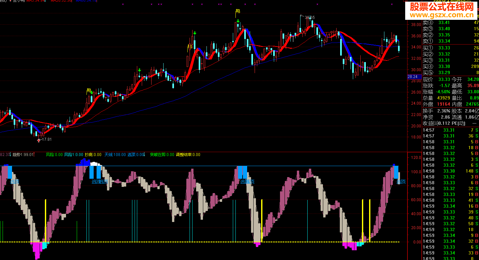
Task: Click the down arrow after 逃顶:0.00
Action: pos(143,155)
